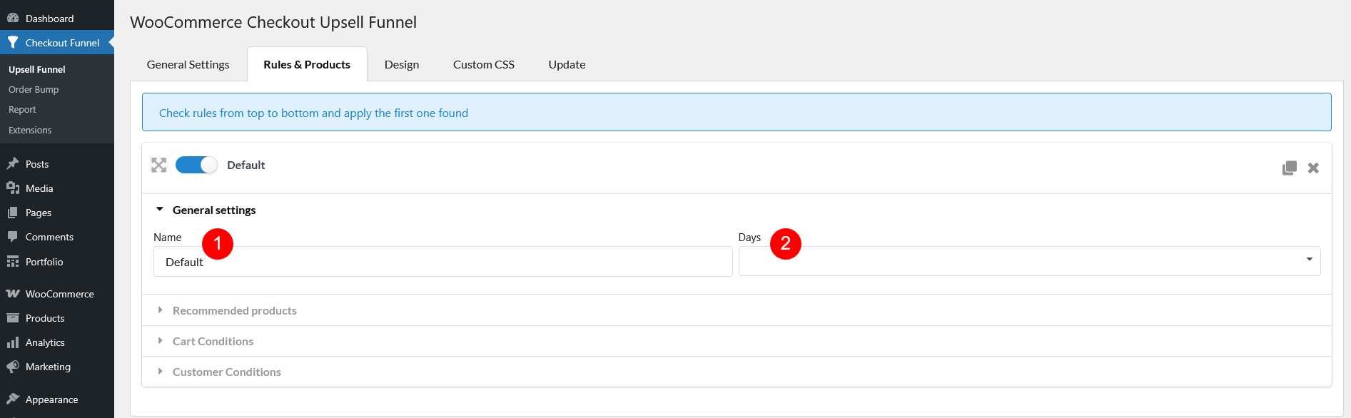Image resolution: width=1351 pixels, height=418 pixels.
Task: Open Products menu label
Action: [45, 318]
